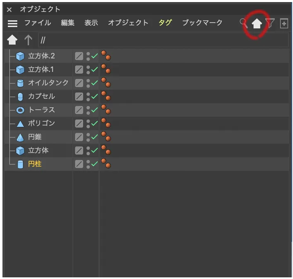
Task: Click the 円錐 layer slash box
Action: [x=79, y=137]
